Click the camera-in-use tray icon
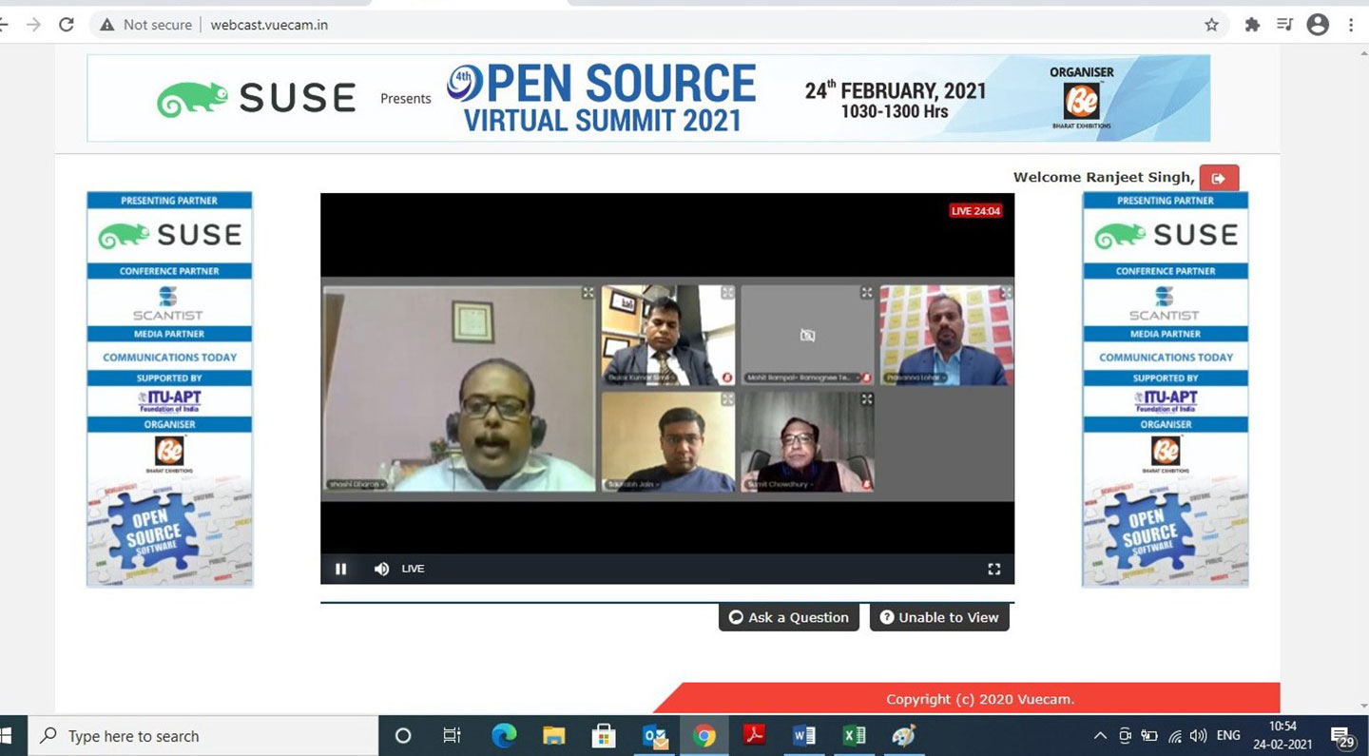The width and height of the screenshot is (1369, 756). click(x=1126, y=736)
